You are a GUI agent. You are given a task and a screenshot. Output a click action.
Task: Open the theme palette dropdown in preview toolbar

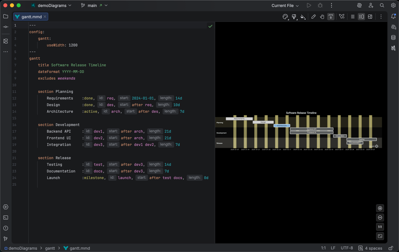click(x=285, y=17)
